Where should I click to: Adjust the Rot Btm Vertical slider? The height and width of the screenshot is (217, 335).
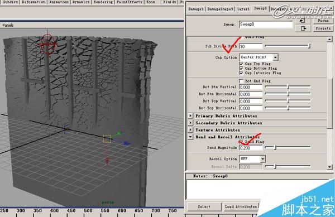click(x=288, y=87)
